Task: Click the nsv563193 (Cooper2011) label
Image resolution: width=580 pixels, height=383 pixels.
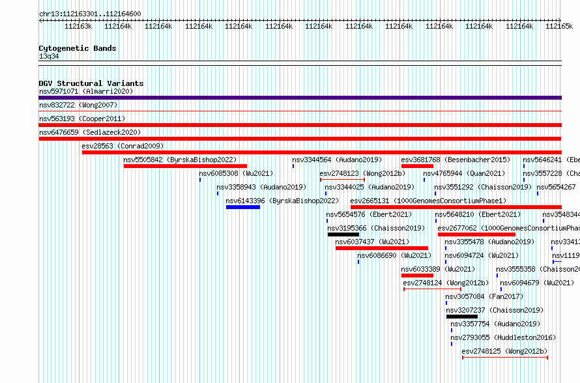Action: (82, 119)
